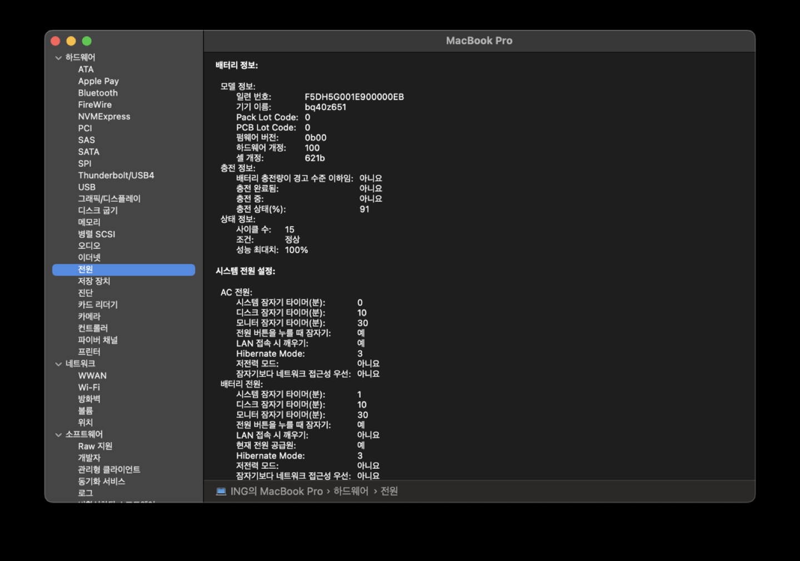The image size is (800, 561).
Task: Click the 배터리 정보 heading
Action: click(236, 65)
